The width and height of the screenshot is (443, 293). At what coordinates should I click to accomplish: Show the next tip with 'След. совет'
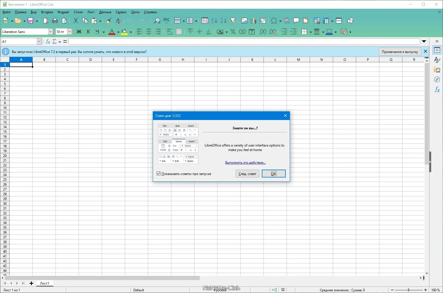pyautogui.click(x=247, y=174)
